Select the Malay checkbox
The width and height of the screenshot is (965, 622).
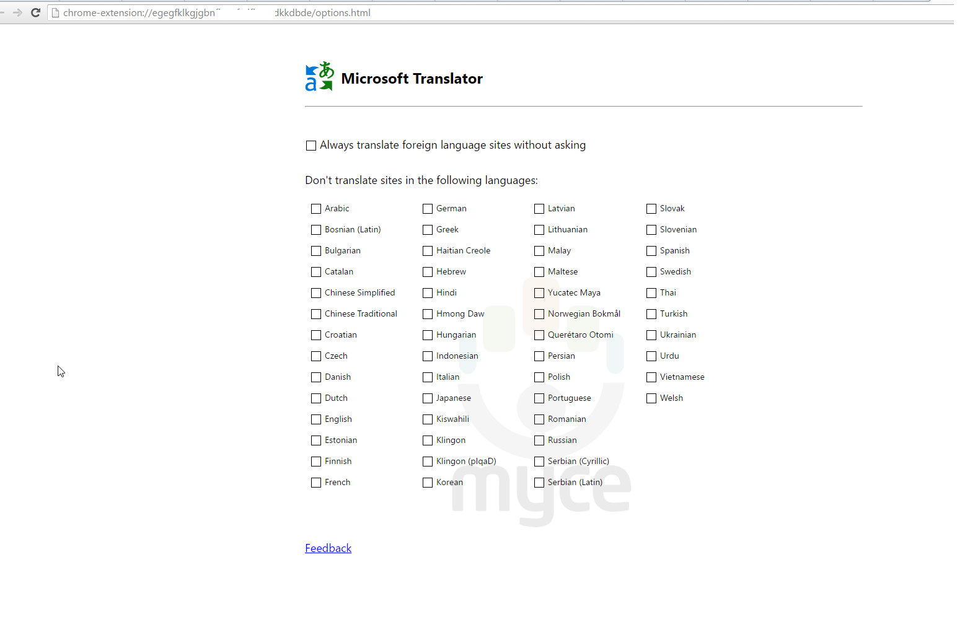[539, 251]
